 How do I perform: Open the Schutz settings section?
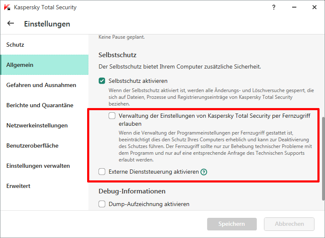[x=15, y=45]
